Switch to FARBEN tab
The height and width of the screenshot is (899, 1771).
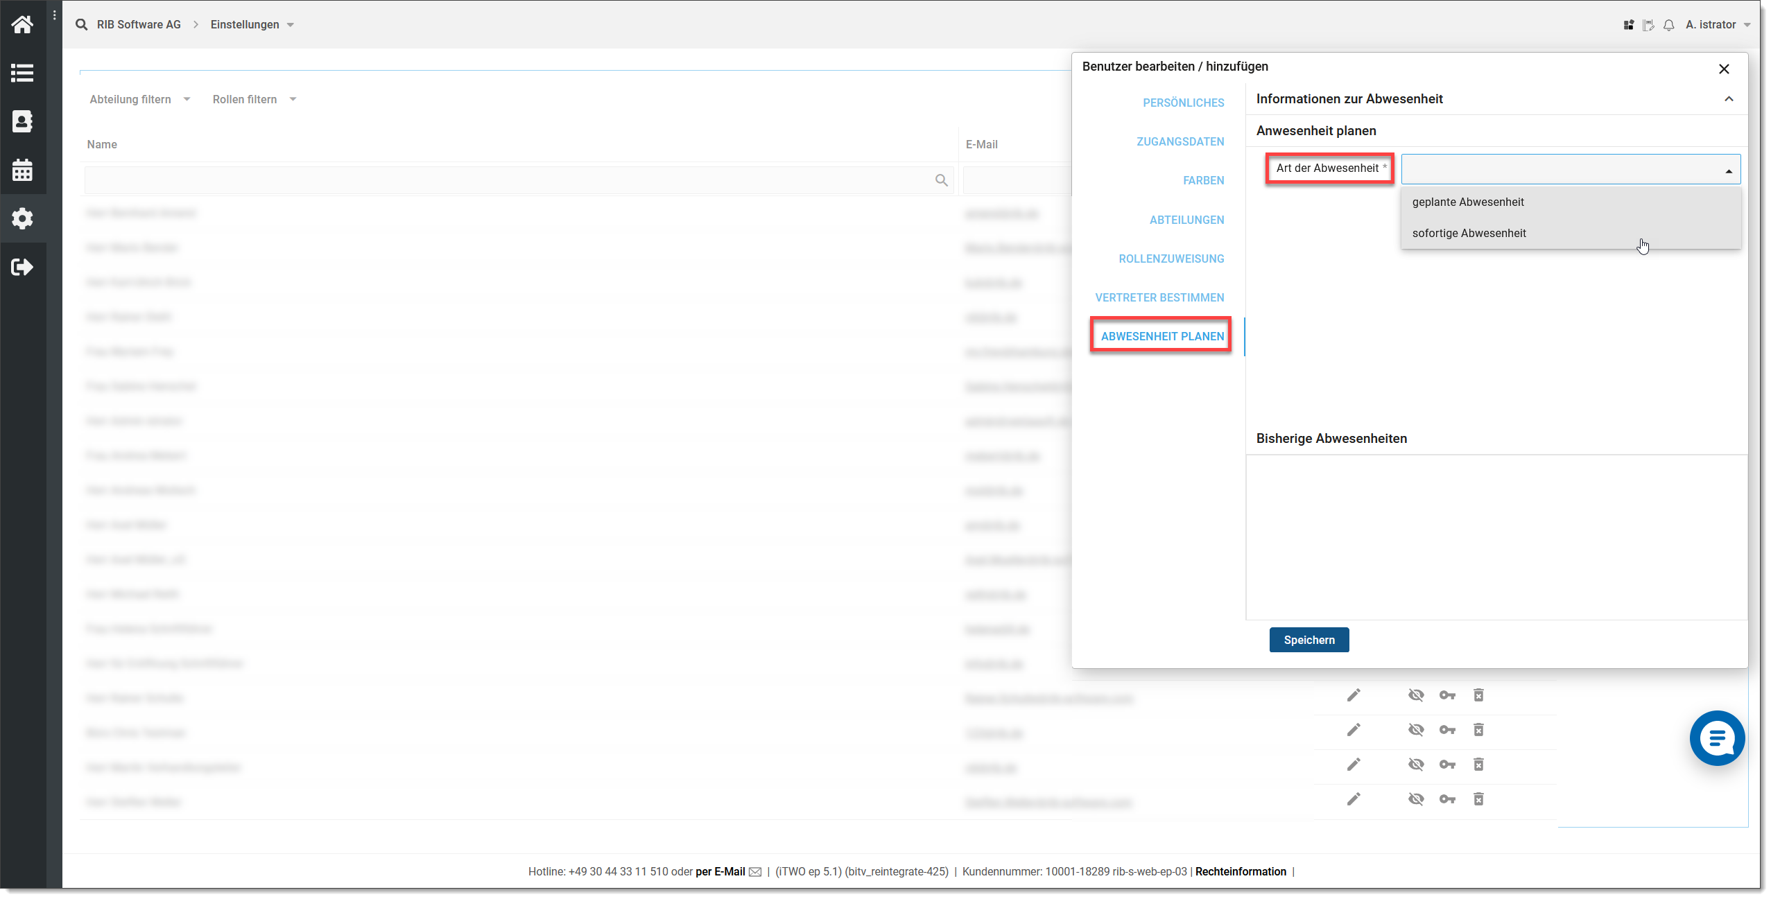1203,180
